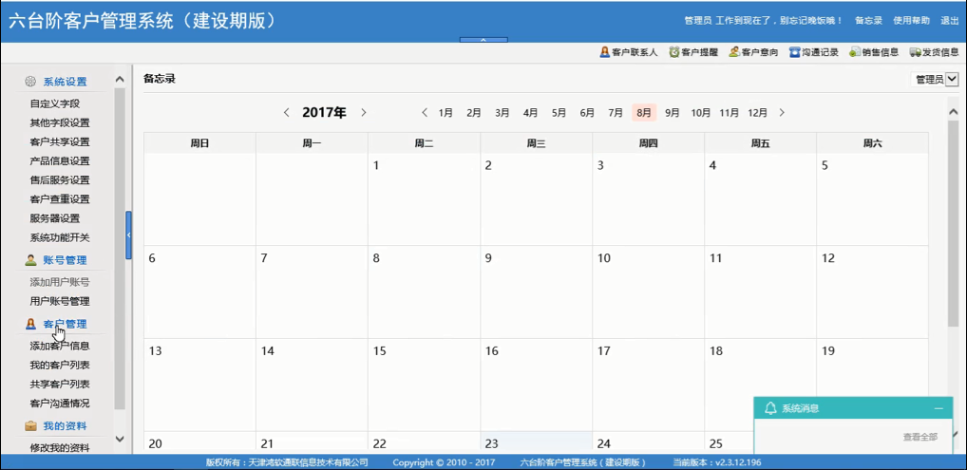Click the 发货信息 truck icon

[x=915, y=52]
